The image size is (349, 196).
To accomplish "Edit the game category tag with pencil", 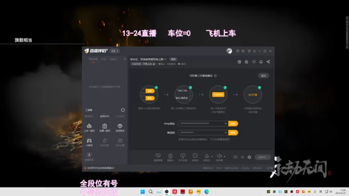I will [x=143, y=64].
